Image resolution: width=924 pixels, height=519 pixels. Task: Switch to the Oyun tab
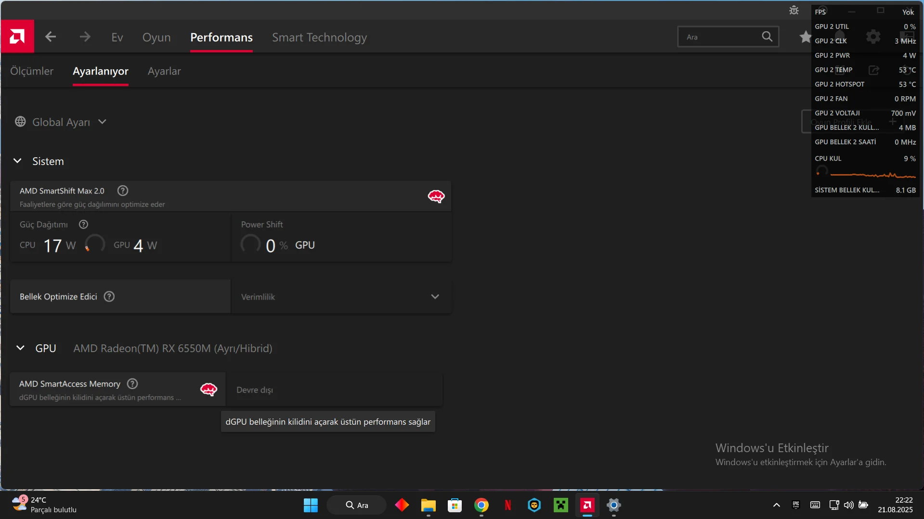[x=156, y=37]
